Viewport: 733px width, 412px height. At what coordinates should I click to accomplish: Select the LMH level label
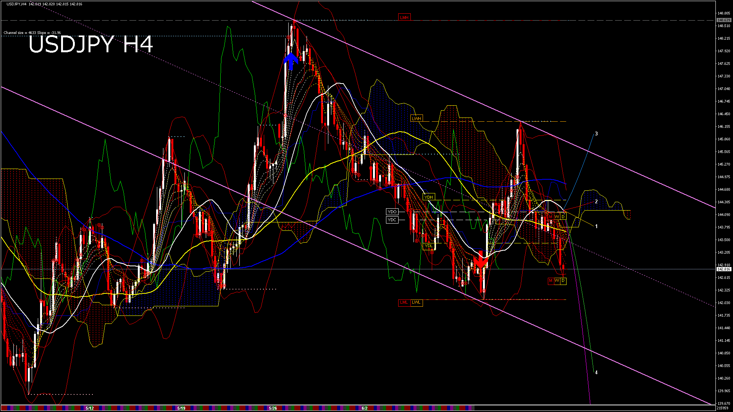coord(404,18)
